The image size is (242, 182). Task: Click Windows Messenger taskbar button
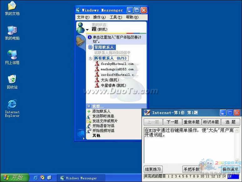coord(81,178)
